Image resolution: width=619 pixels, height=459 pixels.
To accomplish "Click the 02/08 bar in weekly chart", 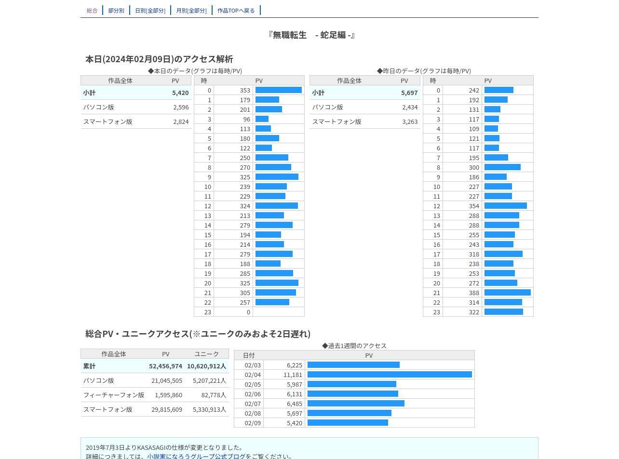I will pos(350,413).
